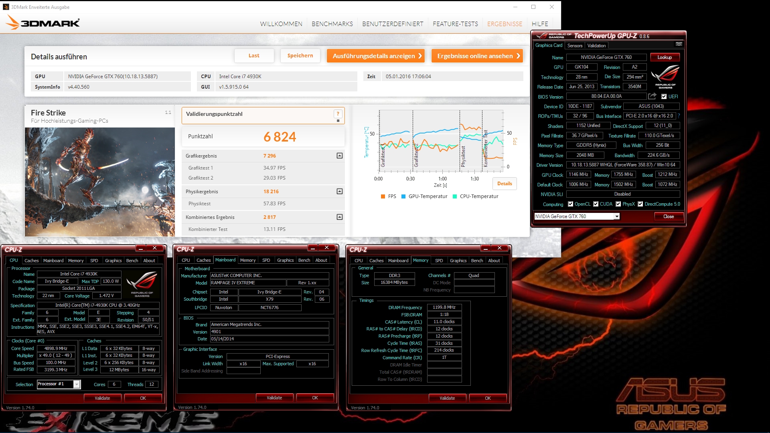The height and width of the screenshot is (433, 770).
Task: Open Bench tab in the Mainboard CPU-Z window
Action: point(304,260)
